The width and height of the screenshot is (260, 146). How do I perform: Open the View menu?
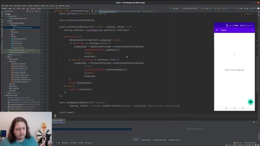[11, 6]
